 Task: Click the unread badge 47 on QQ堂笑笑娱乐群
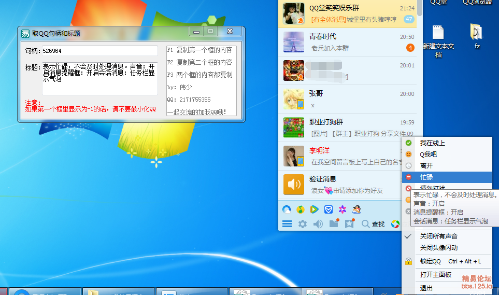pyautogui.click(x=409, y=19)
